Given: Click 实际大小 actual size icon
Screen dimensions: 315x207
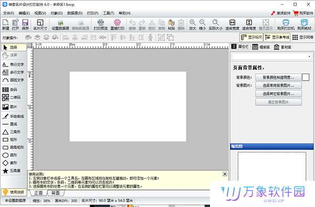Looking at the screenshot, I should [216, 25].
